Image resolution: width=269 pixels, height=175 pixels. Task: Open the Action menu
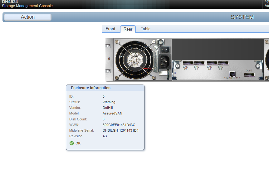tap(28, 17)
